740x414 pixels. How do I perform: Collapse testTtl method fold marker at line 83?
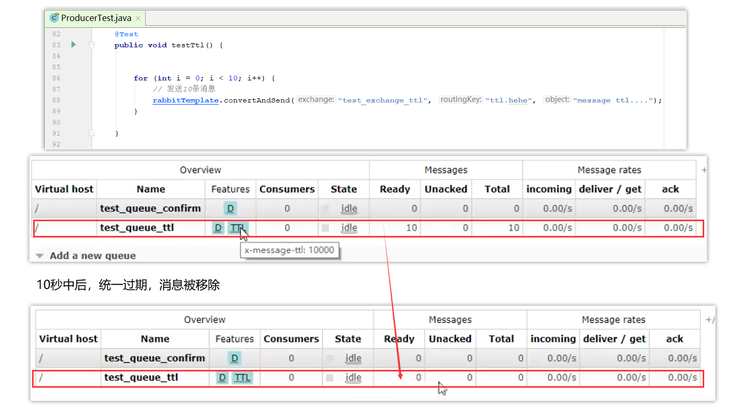coord(92,45)
